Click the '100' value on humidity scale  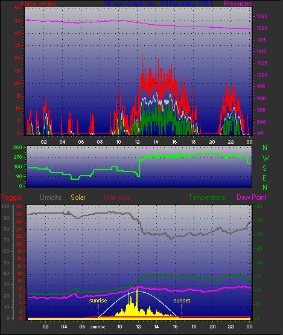pyautogui.click(x=5, y=206)
